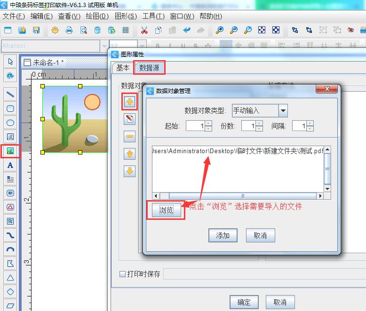Image resolution: width=366 pixels, height=311 pixels.
Task: Click the yellow minus delete data object icon
Action: coord(130,137)
